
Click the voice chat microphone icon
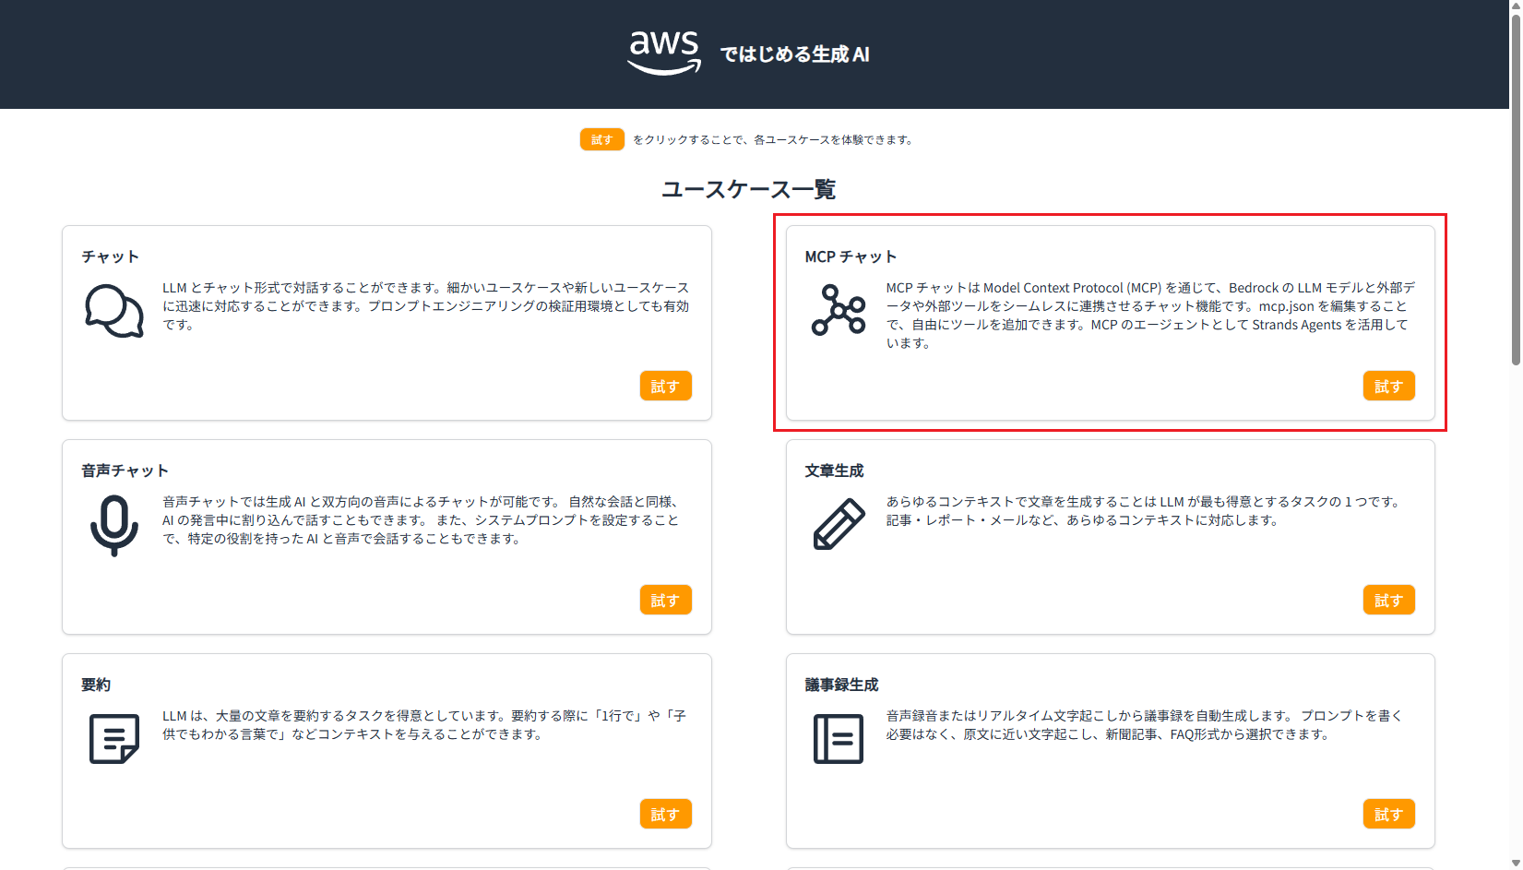click(114, 525)
